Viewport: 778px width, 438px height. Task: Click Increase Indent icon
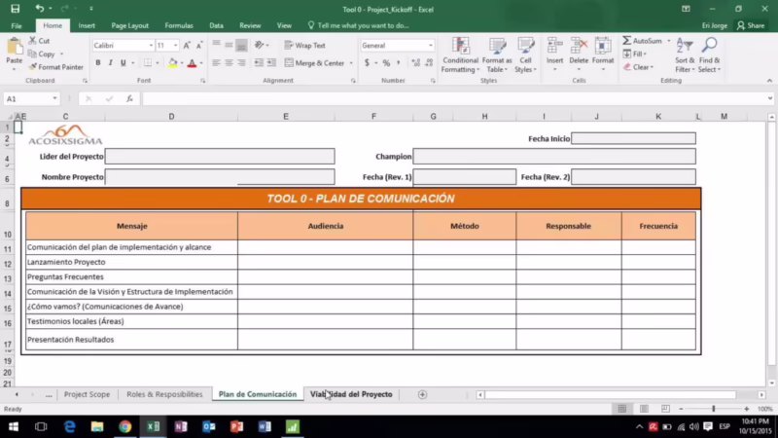click(x=271, y=63)
